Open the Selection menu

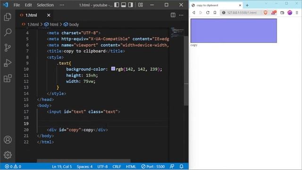coord(45,5)
